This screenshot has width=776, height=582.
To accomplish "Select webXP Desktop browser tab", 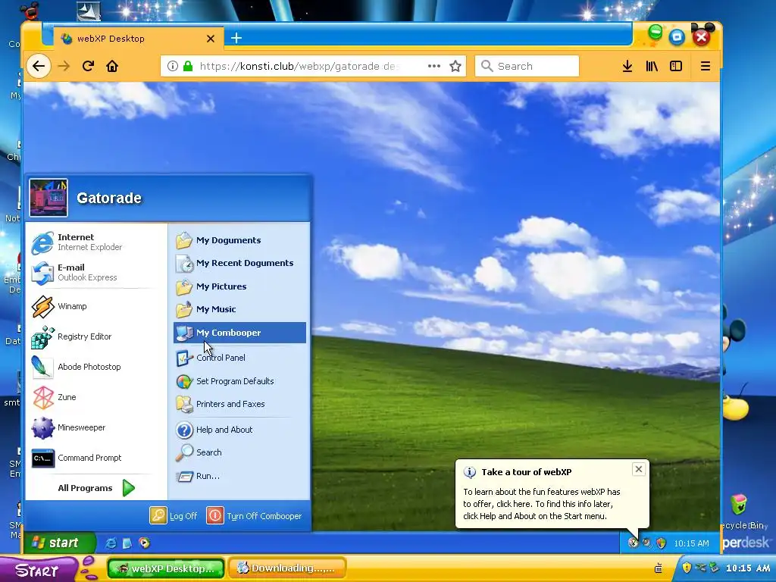I will click(x=139, y=39).
